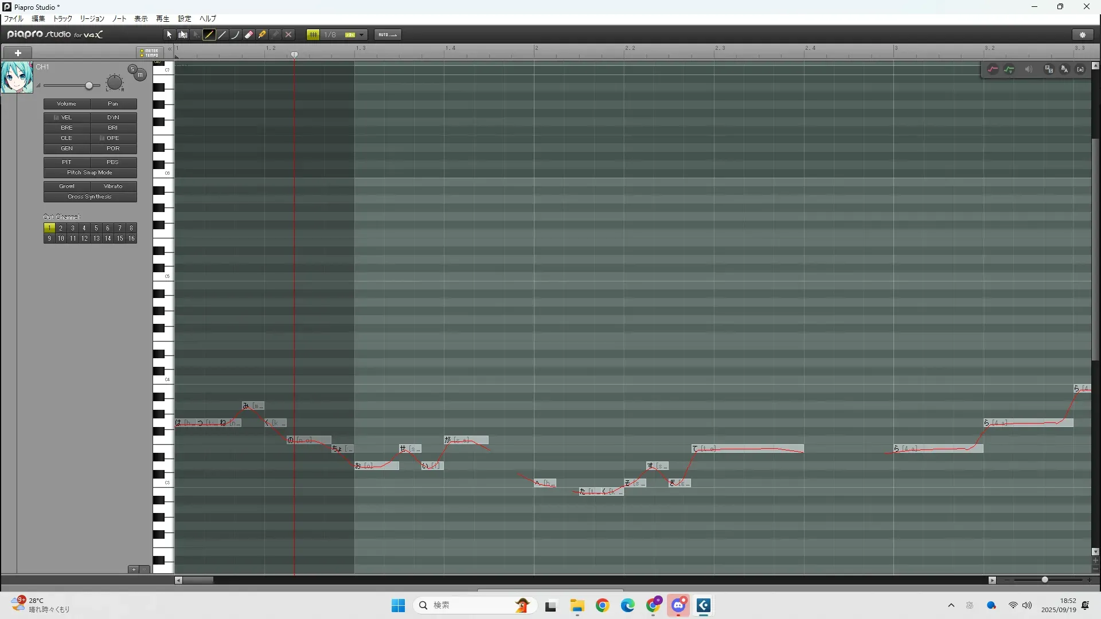Select the pencil draw tool

209,35
